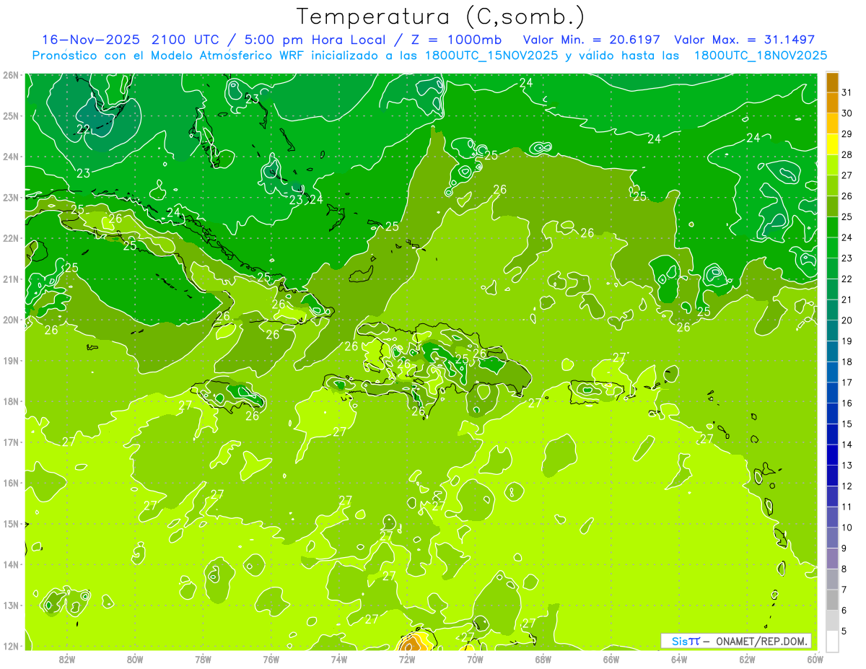Image resolution: width=866 pixels, height=669 pixels.
Task: Click the "64W" longitude axis label
Action: (x=679, y=659)
